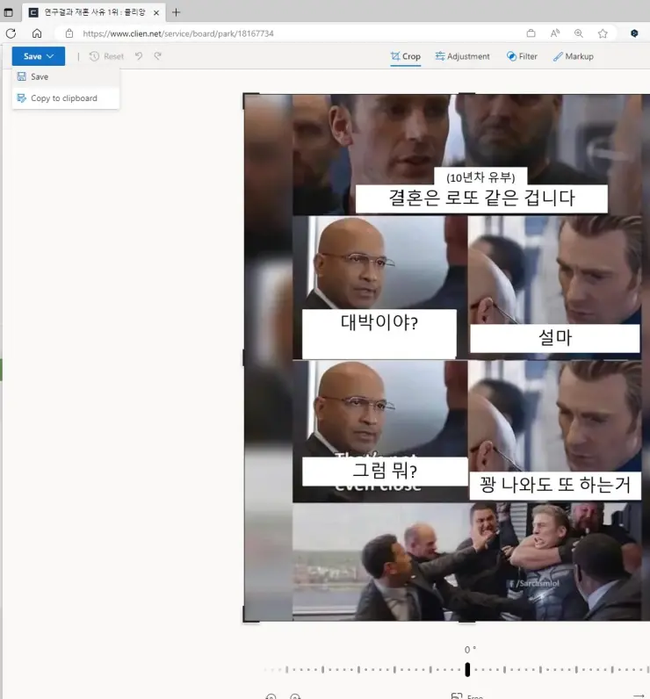Refresh the current page
Screen dimensions: 650x699
(x=11, y=33)
